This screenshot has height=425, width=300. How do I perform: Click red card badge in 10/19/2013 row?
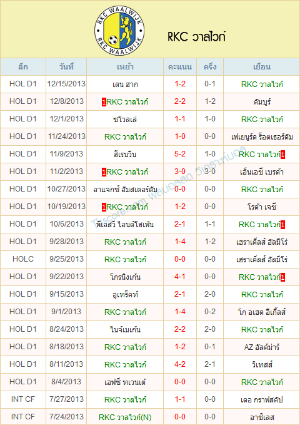coord(104,207)
